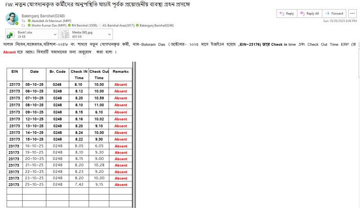The width and height of the screenshot is (360, 208).
Task: Forward this email message
Action: [334, 13]
